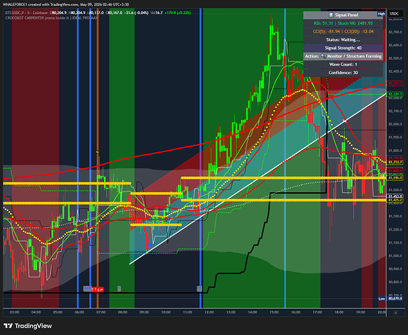Click the magnifier icon in the Action row
408x335 pixels.
tap(323, 56)
